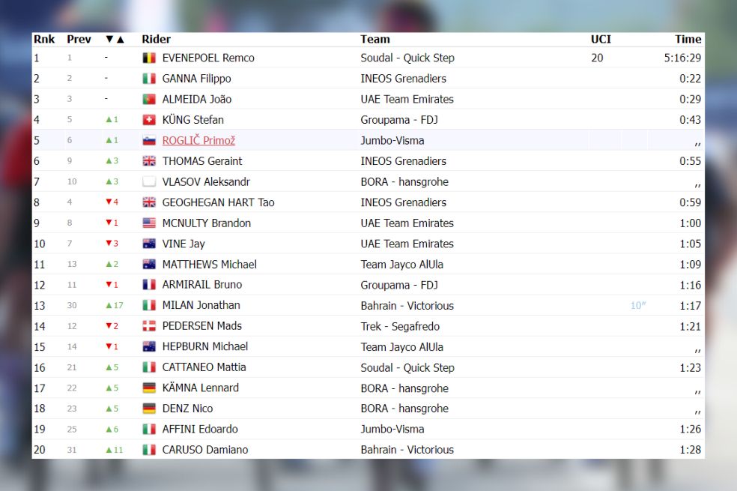The height and width of the screenshot is (491, 737).
Task: Sort table by the Rnk column header
Action: pyautogui.click(x=44, y=39)
